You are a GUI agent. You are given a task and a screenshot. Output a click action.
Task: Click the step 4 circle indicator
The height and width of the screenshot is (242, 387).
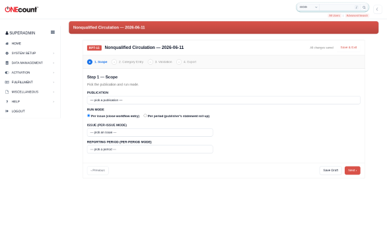tap(179, 62)
